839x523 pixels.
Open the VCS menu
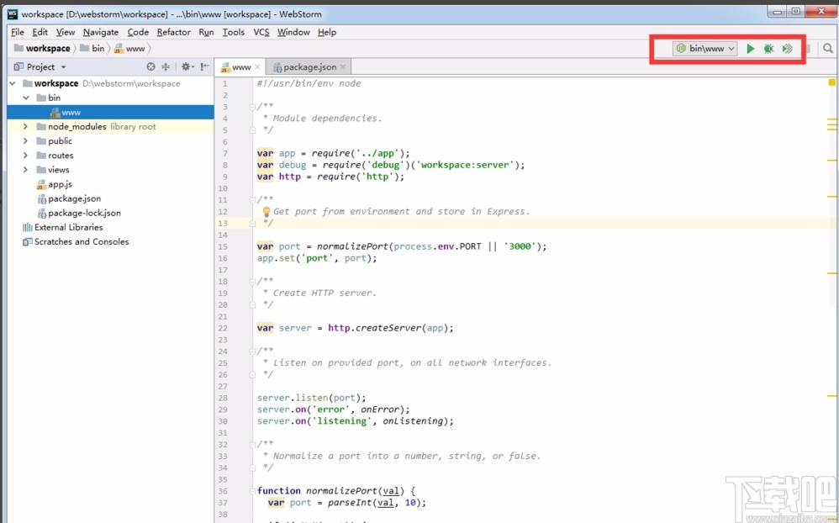point(261,32)
